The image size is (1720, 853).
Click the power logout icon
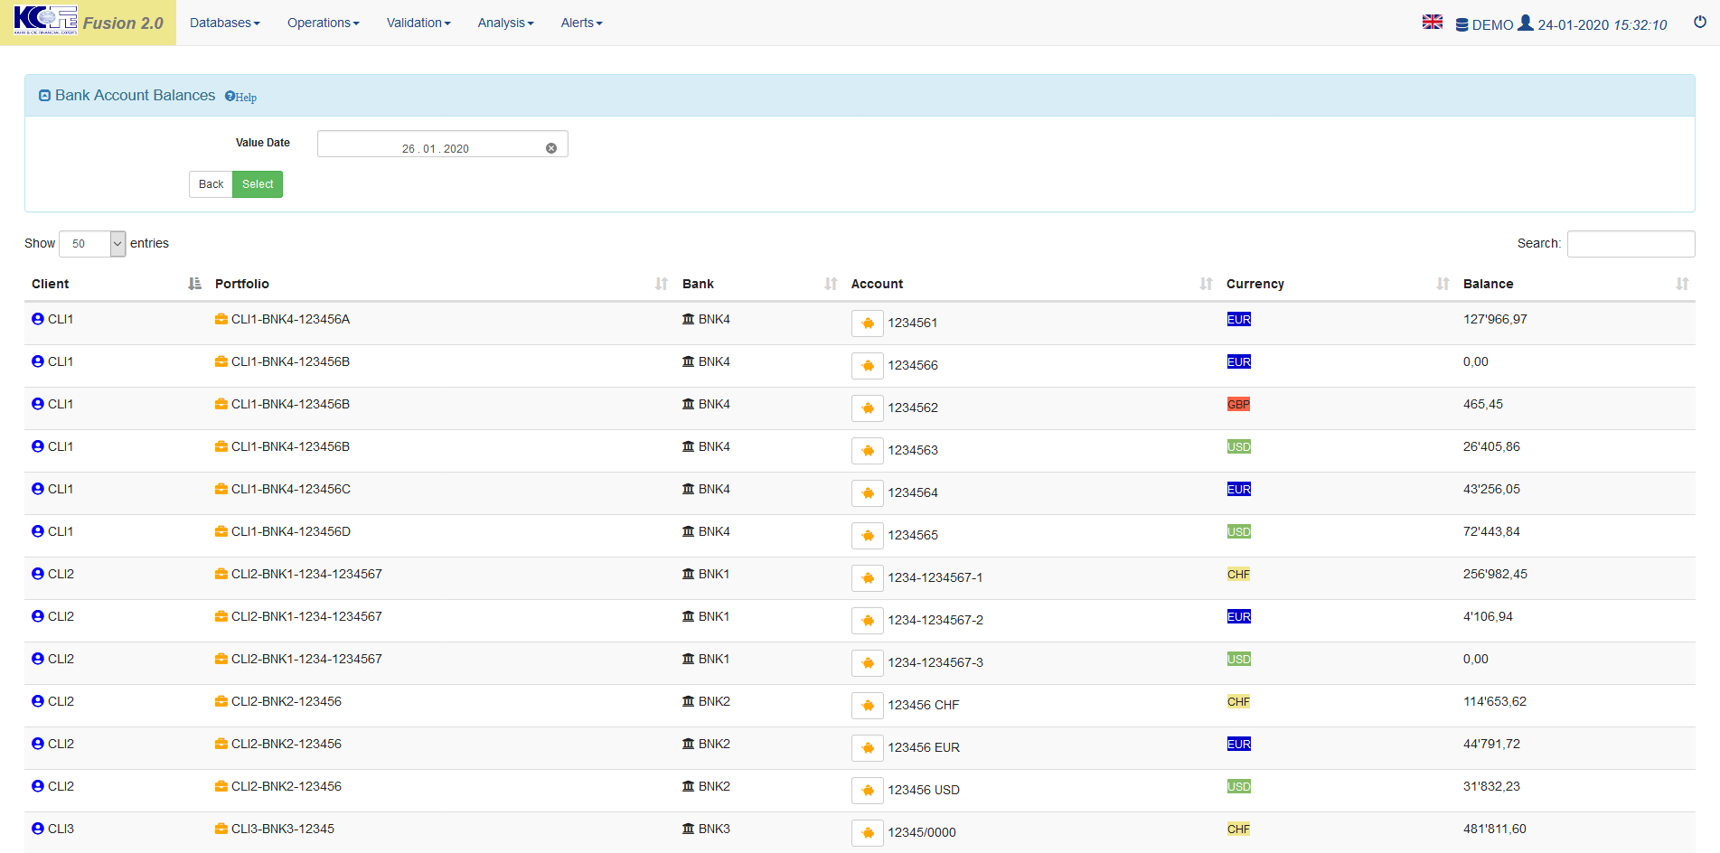point(1699,23)
